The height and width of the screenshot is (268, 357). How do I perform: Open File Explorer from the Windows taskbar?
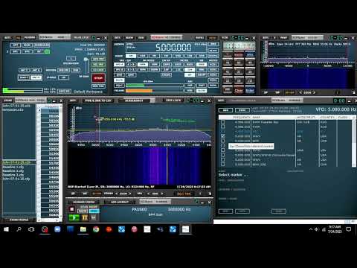coord(83,229)
